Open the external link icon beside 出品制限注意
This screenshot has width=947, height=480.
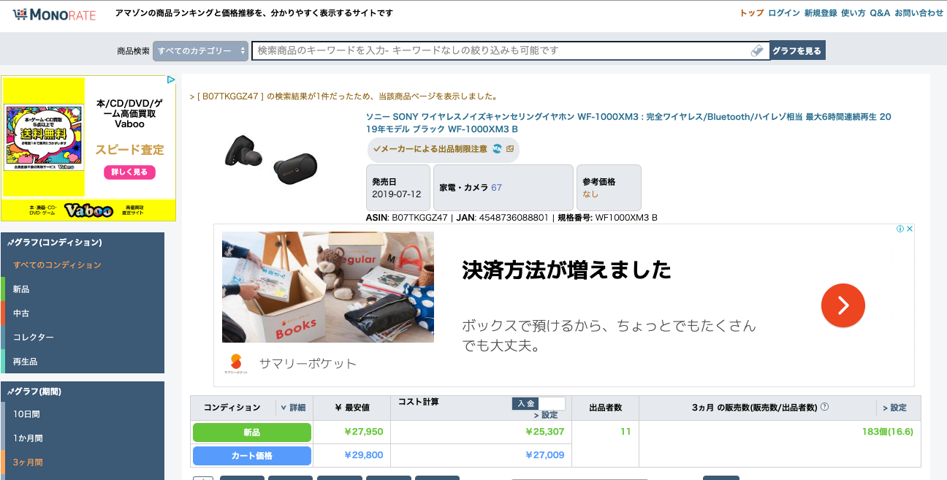coord(510,149)
